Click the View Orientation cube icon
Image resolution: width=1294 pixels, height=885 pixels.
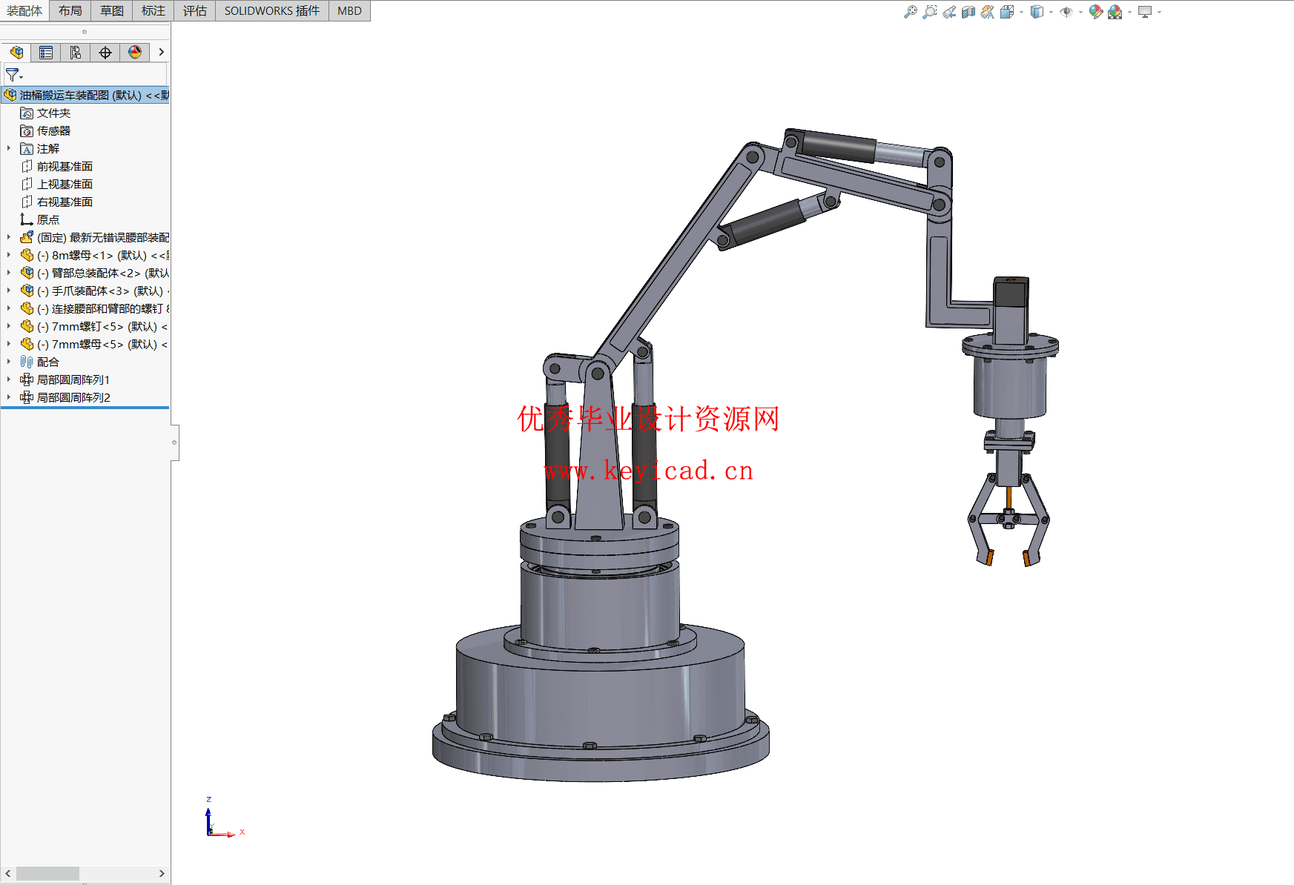[x=1006, y=12]
